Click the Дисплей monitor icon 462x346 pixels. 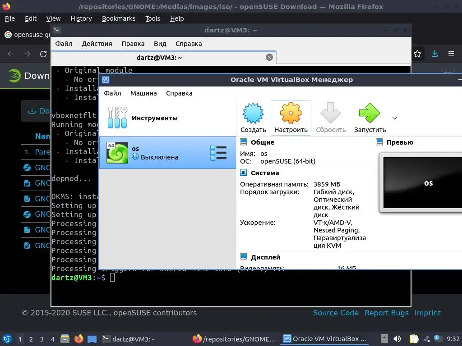pyautogui.click(x=243, y=257)
